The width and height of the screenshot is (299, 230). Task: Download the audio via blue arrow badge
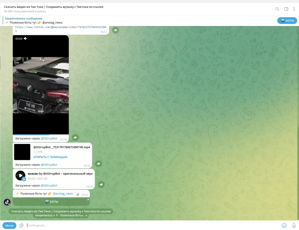tap(24, 179)
